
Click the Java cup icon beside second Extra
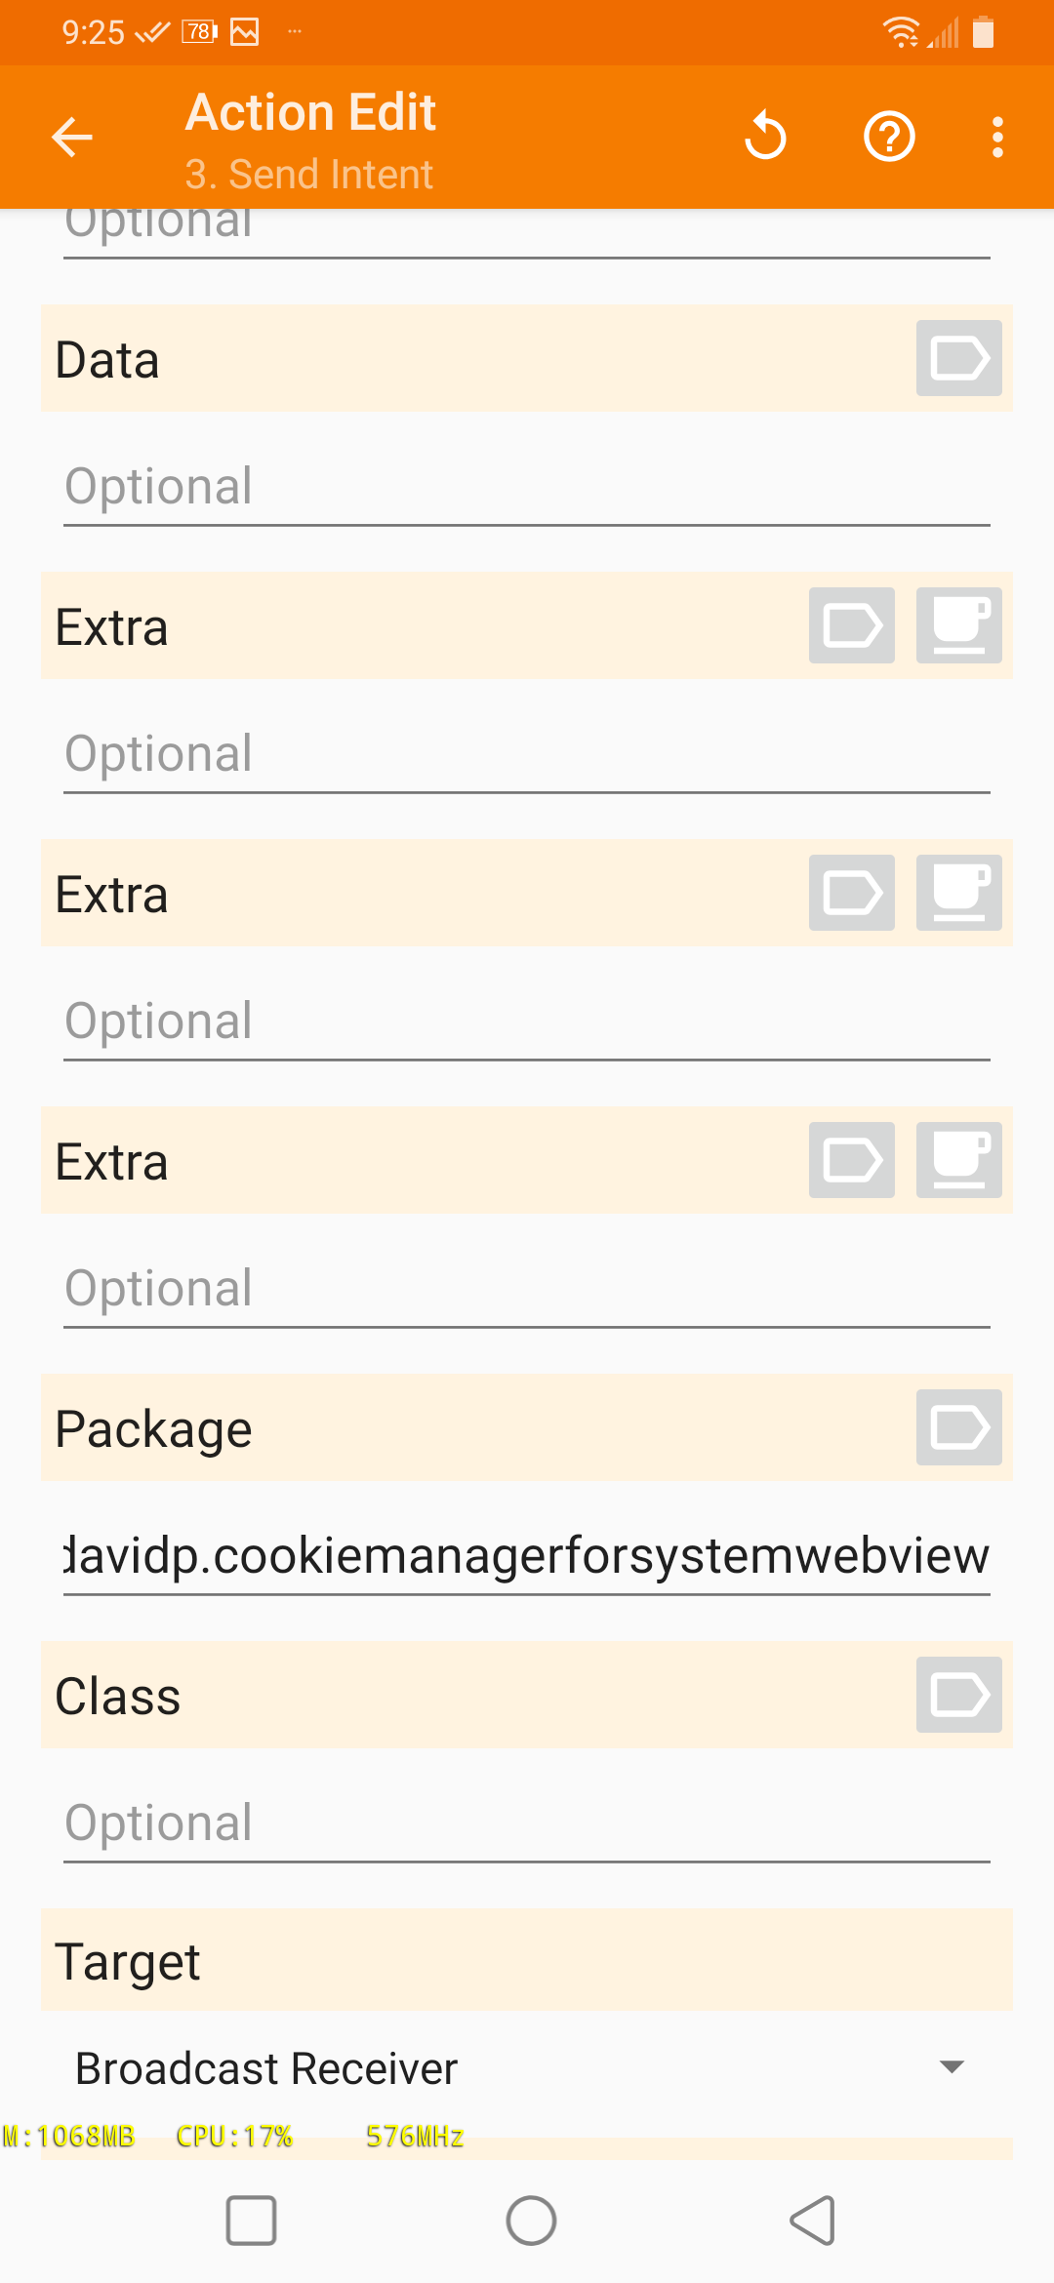(957, 893)
